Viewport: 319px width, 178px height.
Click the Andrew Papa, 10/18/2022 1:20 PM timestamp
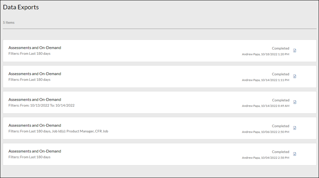point(265,54)
